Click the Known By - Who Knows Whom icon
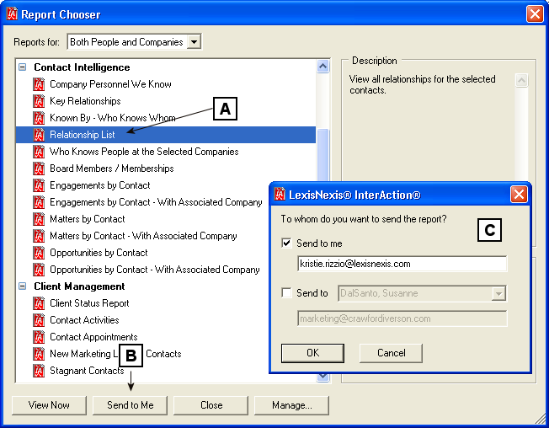Screen dimensions: 549x428 pyautogui.click(x=39, y=118)
